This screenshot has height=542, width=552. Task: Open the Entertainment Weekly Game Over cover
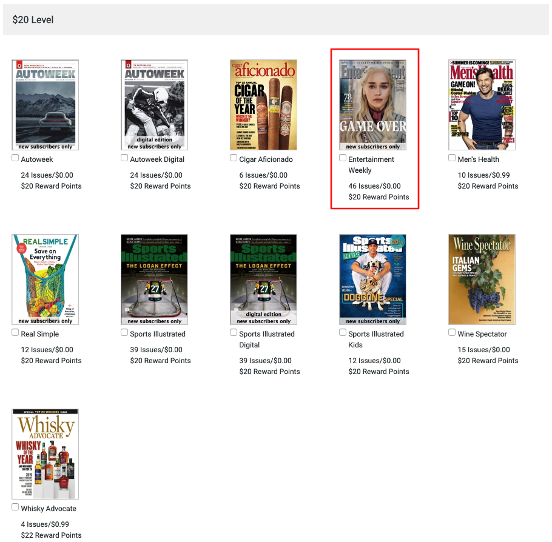pyautogui.click(x=372, y=105)
